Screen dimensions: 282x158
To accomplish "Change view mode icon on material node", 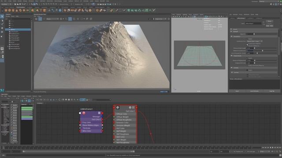I will click(133, 108).
